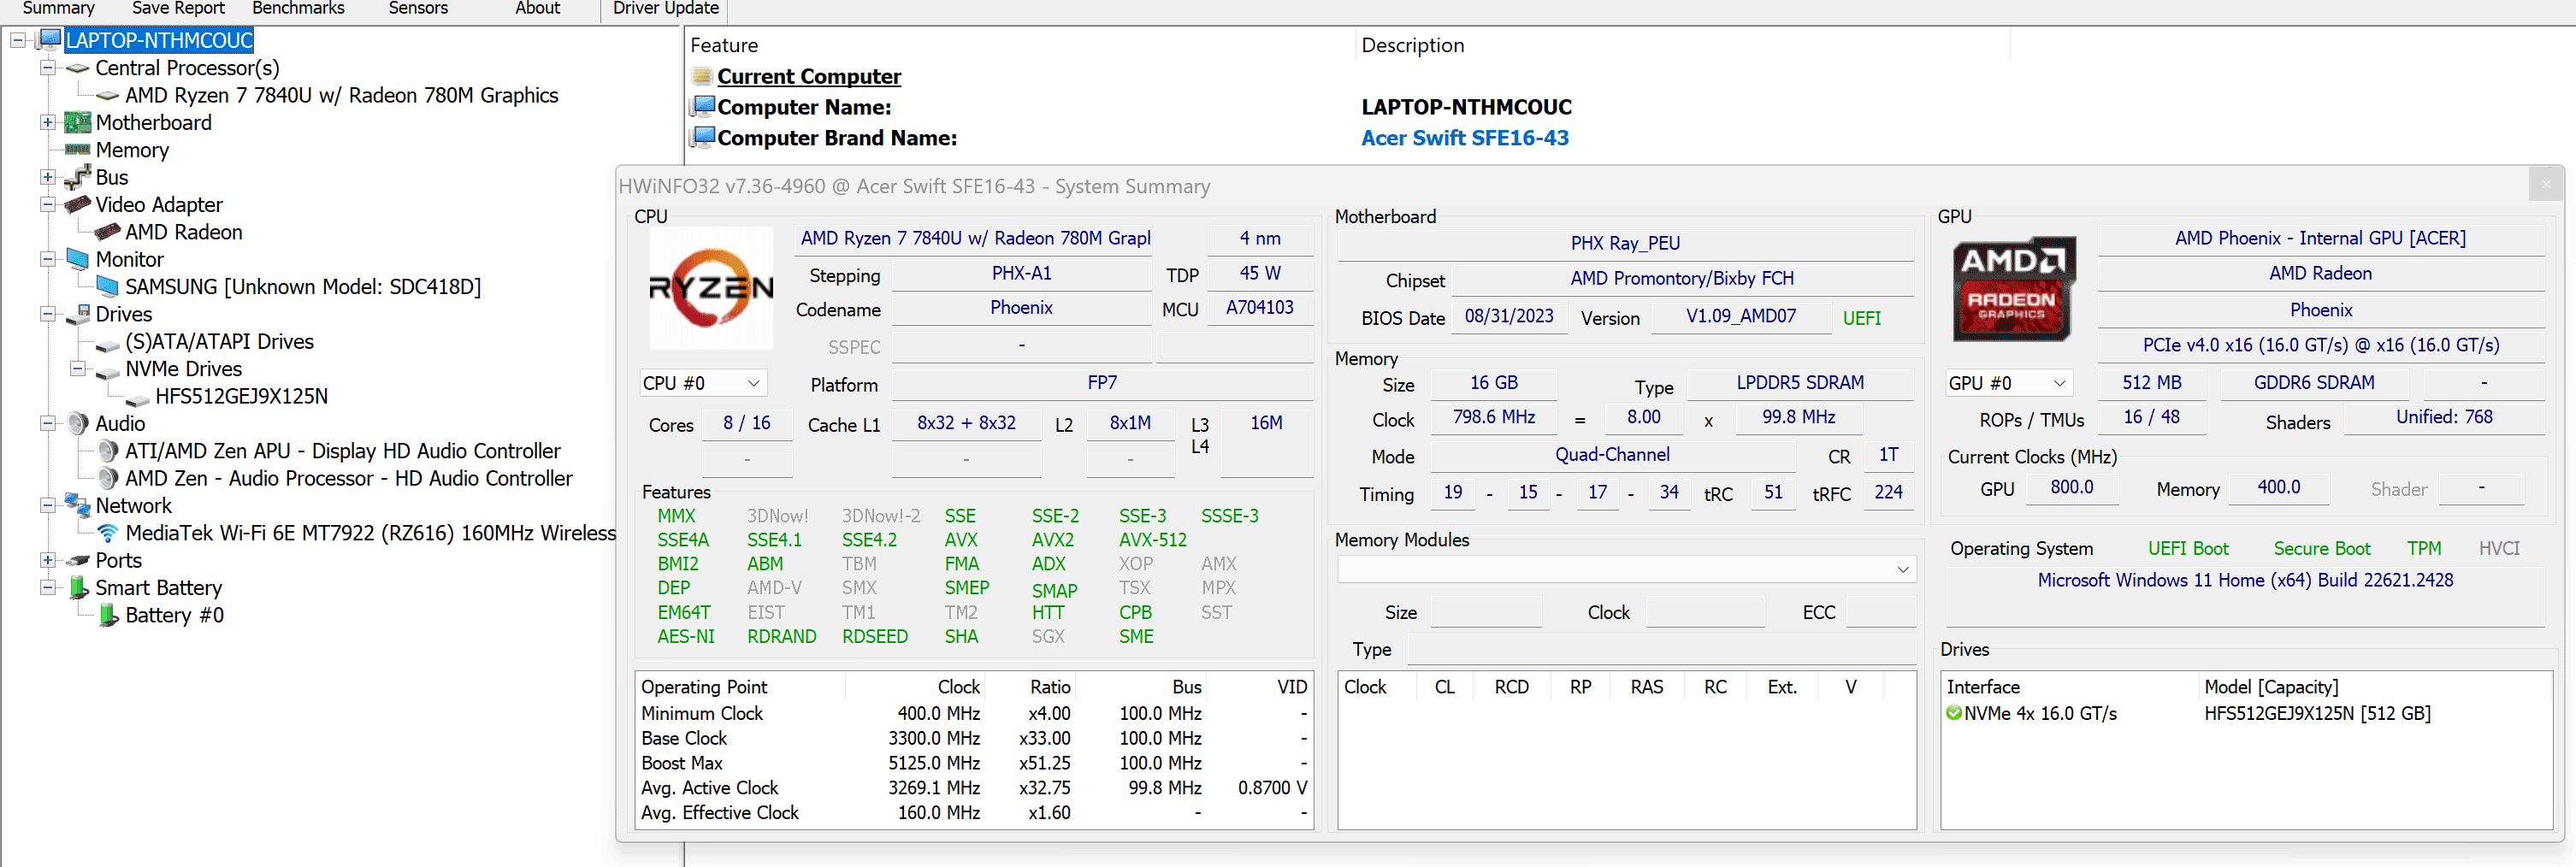Click the Drives icon in the tree

pos(78,314)
